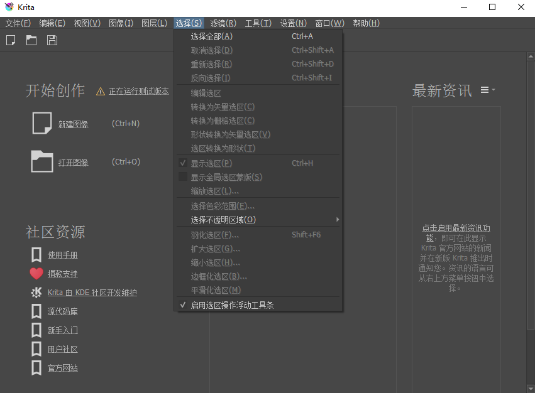Open the 最新资讯 hamburger menu button
Screen dimensions: 535x393
point(488,90)
